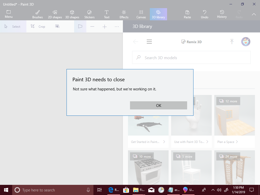Screen dimensions: 260x195
Task: Open the Windows Start menu
Action: 6,190
